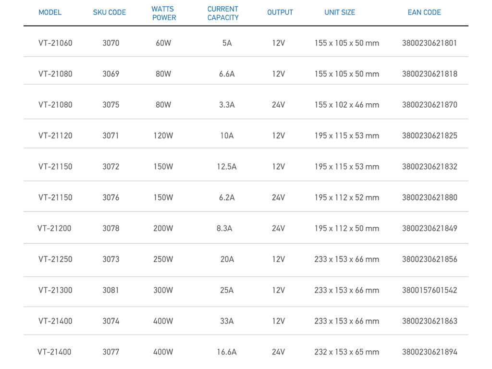
Task: Click 150W in the SKU 3076 row
Action: (x=163, y=197)
